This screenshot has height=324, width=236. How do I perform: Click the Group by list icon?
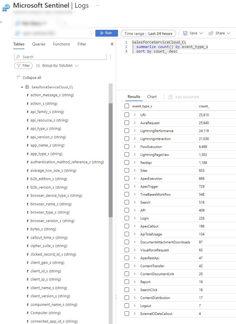point(38,66)
